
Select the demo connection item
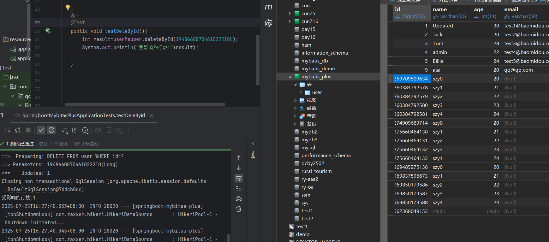point(303,234)
